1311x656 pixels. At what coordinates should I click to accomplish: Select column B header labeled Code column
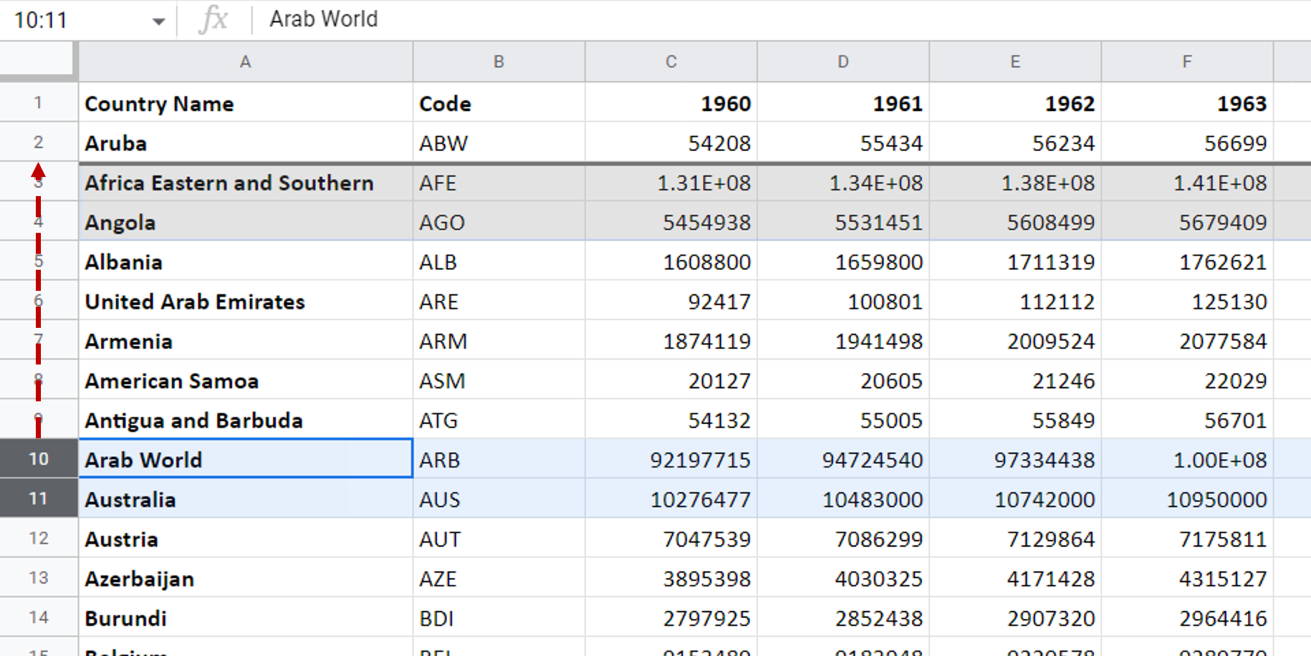point(499,61)
